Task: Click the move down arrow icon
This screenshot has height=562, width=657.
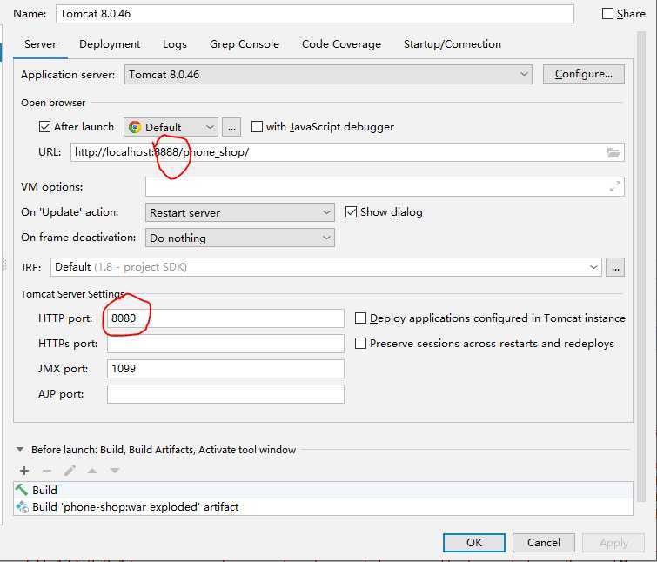Action: point(115,471)
